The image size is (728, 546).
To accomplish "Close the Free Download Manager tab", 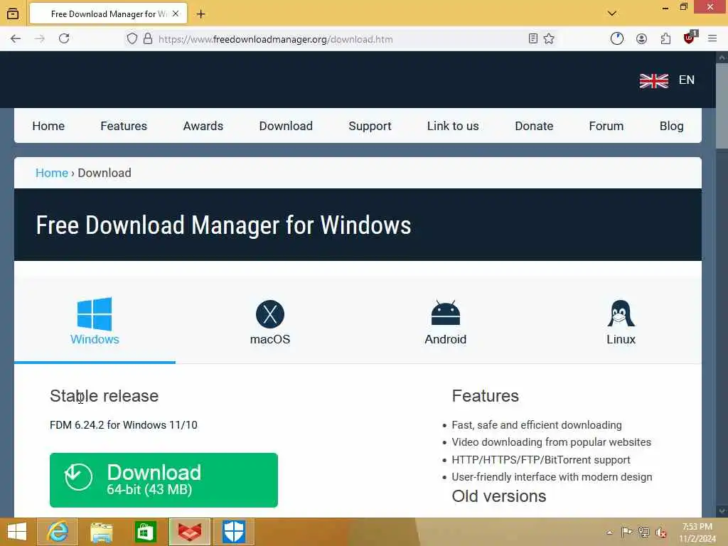I will (176, 14).
